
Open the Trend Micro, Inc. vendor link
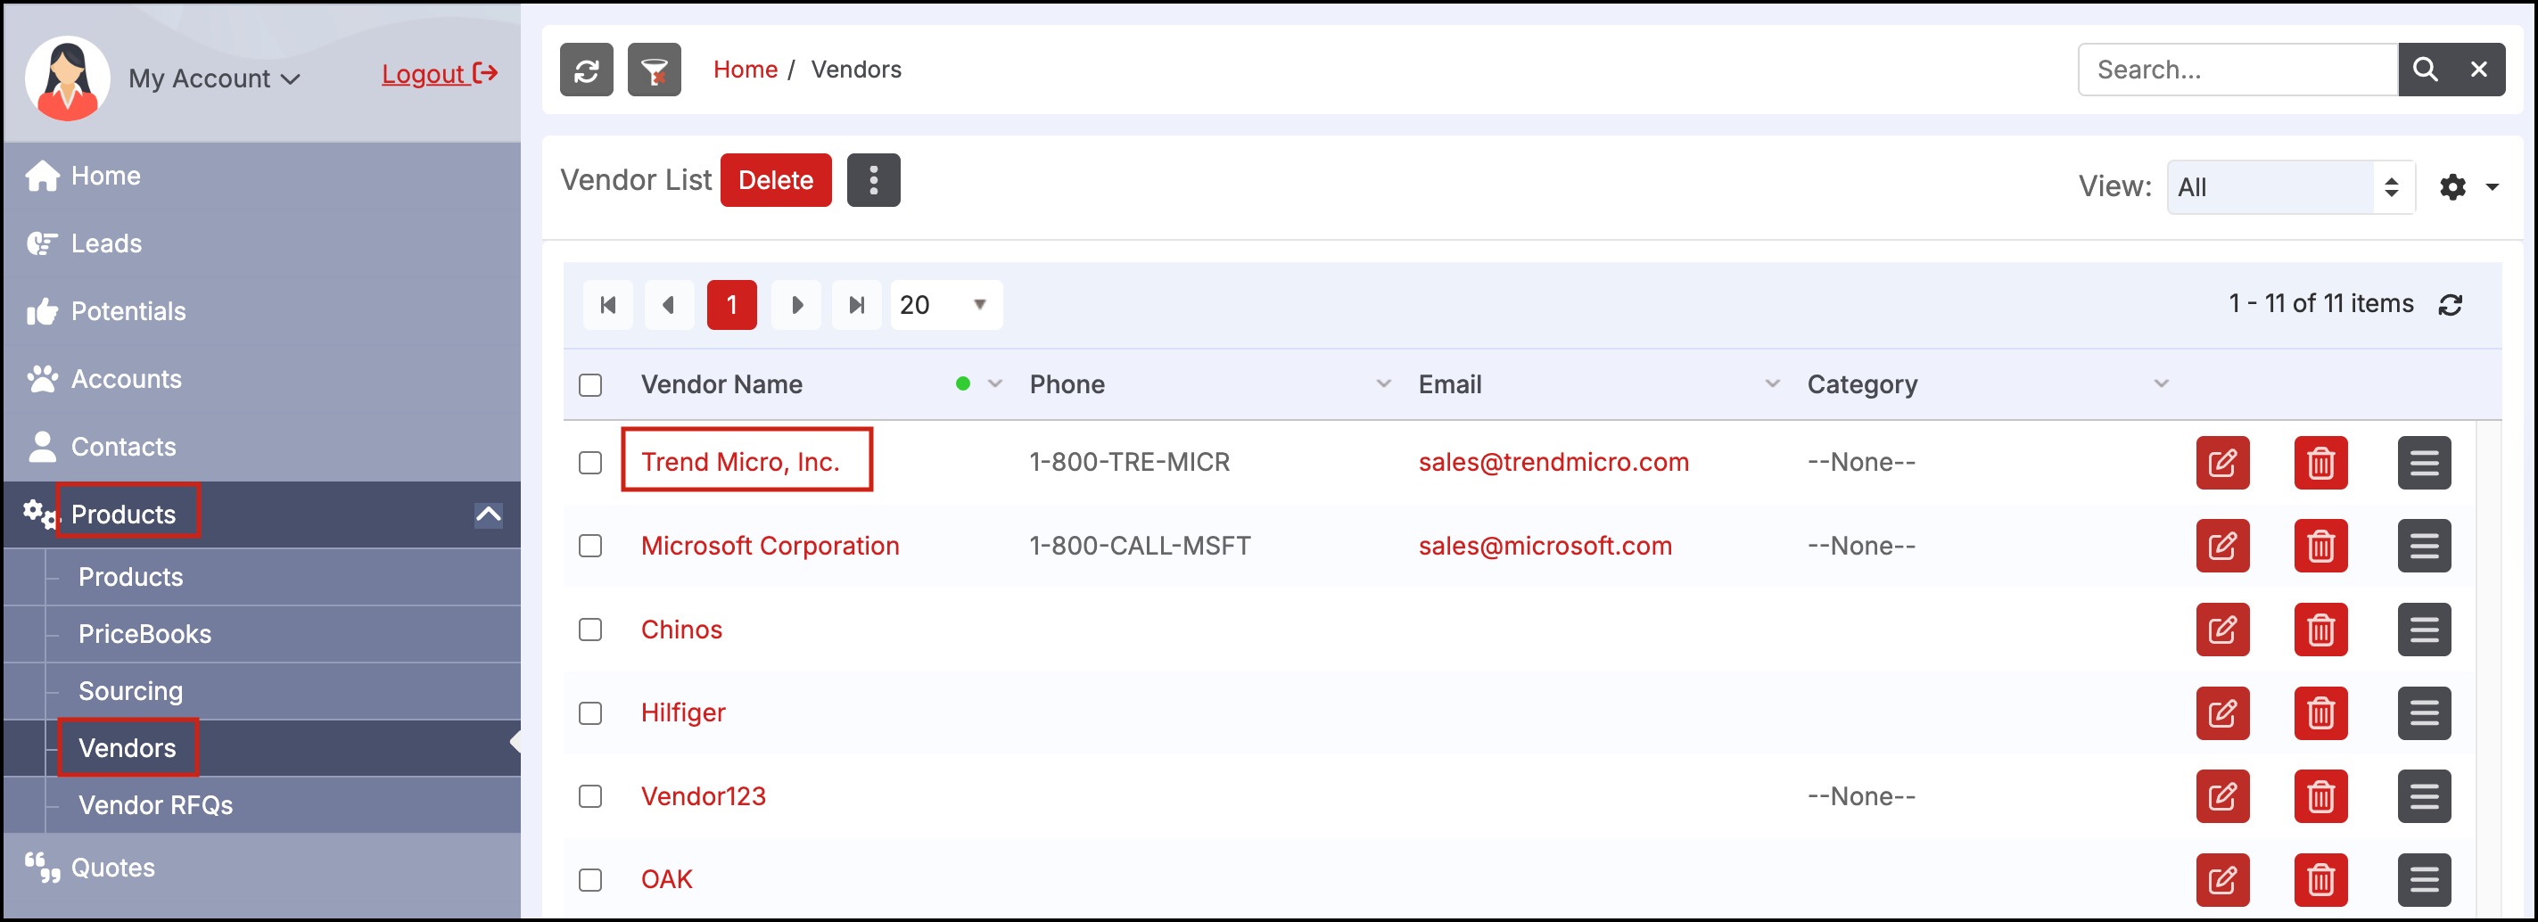tap(740, 462)
